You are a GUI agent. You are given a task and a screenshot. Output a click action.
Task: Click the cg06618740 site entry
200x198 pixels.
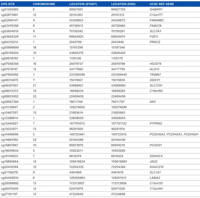pos(10,58)
